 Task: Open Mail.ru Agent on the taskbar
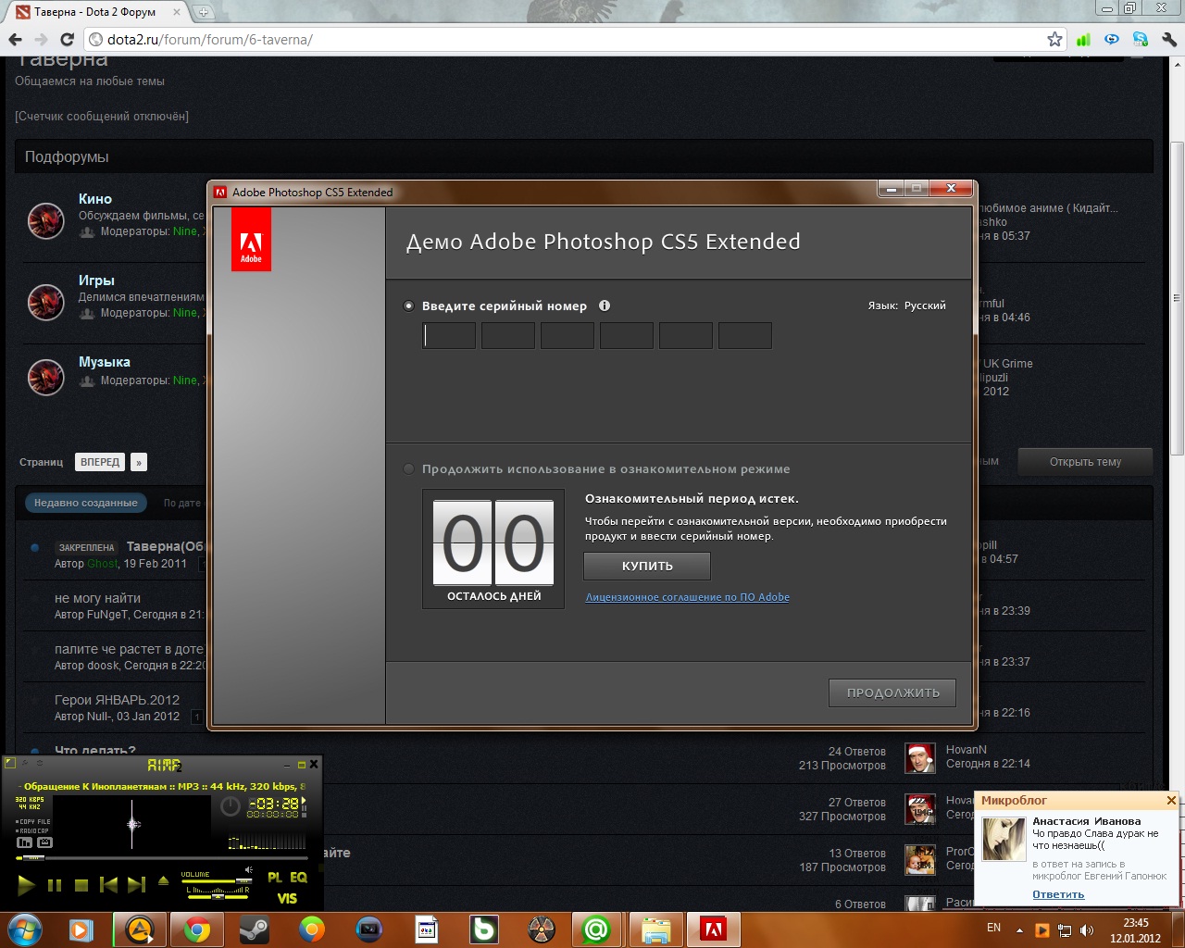(x=597, y=929)
